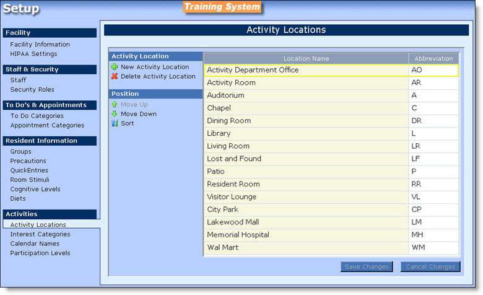The image size is (483, 295).
Task: Open Groups under Resident Information
Action: click(x=20, y=152)
